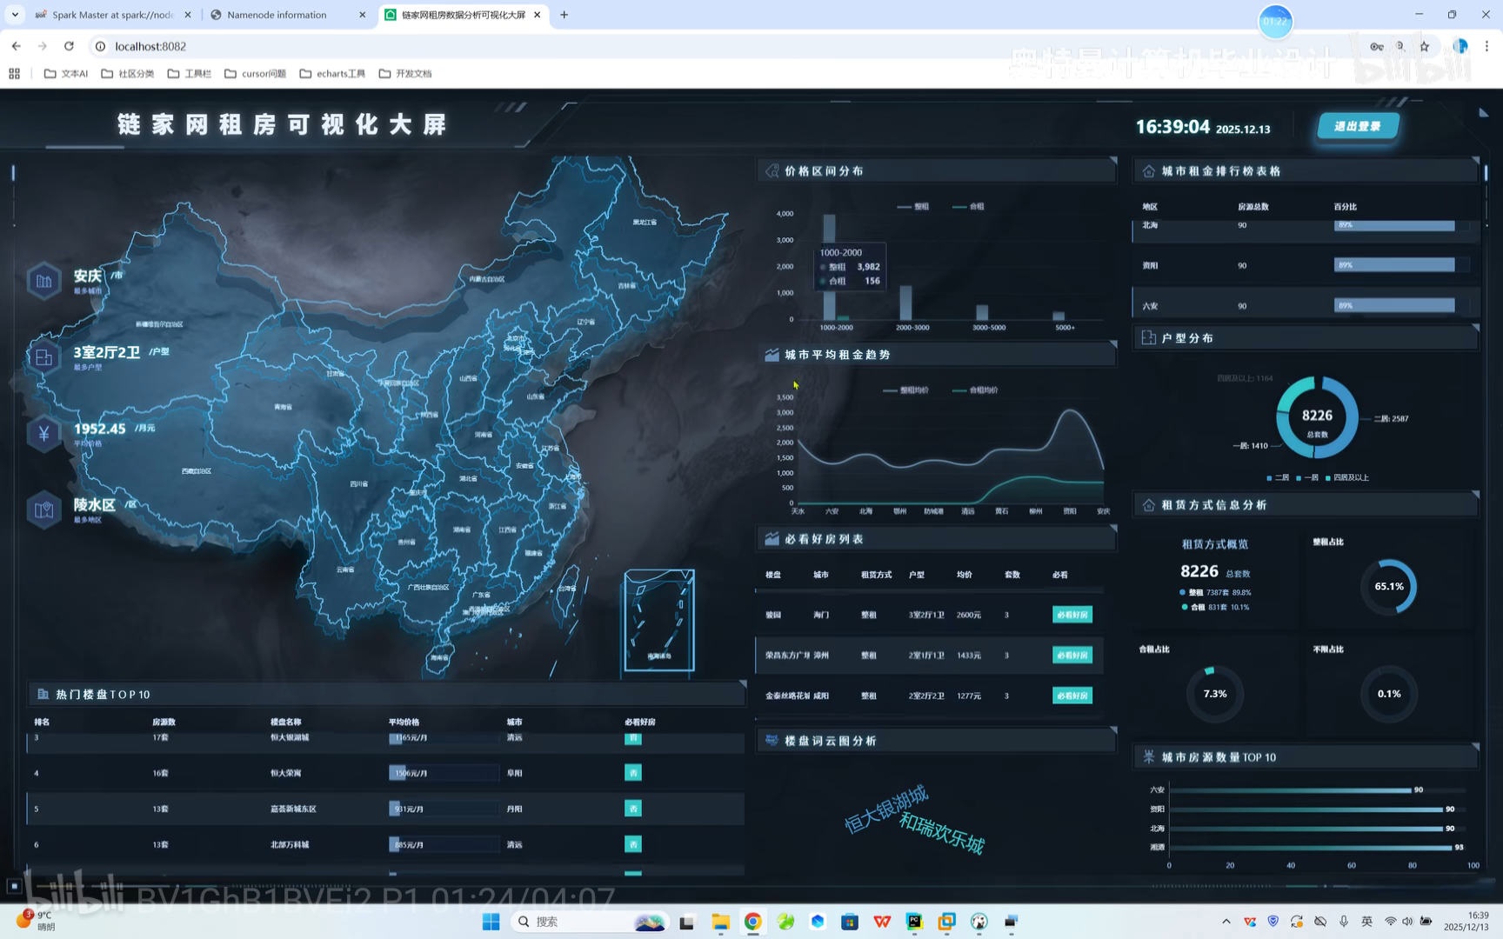This screenshot has height=939, width=1503.
Task: Toggle the 整租 legend in price distribution chart
Action: [912, 207]
